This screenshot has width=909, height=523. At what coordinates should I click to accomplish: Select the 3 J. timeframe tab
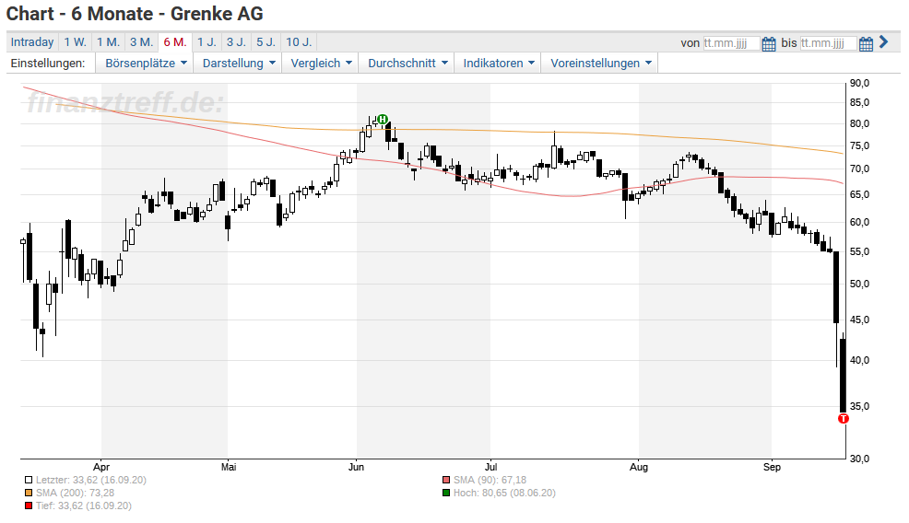coord(237,42)
